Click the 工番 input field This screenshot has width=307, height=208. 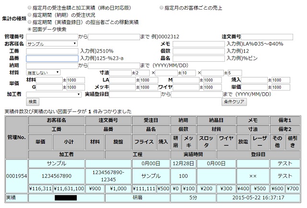tap(52, 51)
